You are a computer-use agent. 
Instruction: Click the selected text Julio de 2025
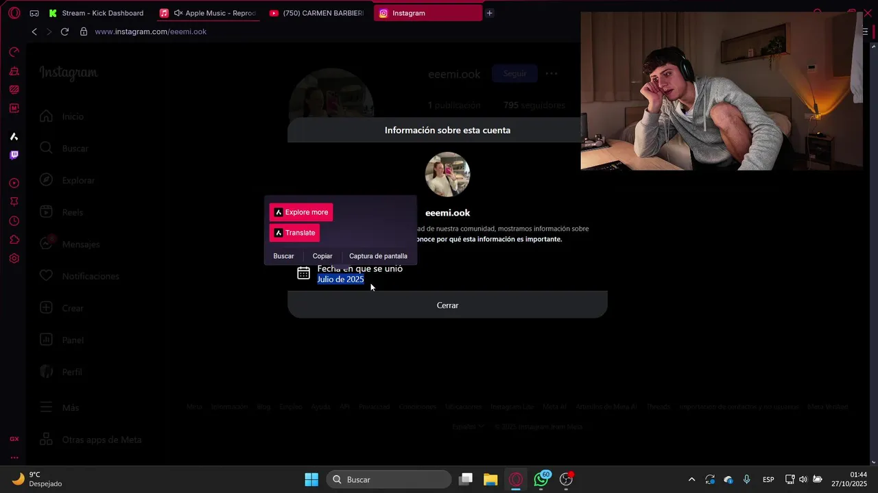click(x=340, y=279)
